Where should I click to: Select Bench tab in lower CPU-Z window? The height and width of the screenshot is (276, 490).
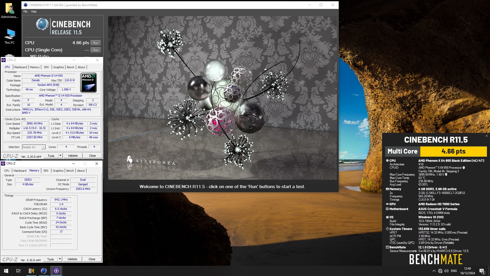coord(70,171)
